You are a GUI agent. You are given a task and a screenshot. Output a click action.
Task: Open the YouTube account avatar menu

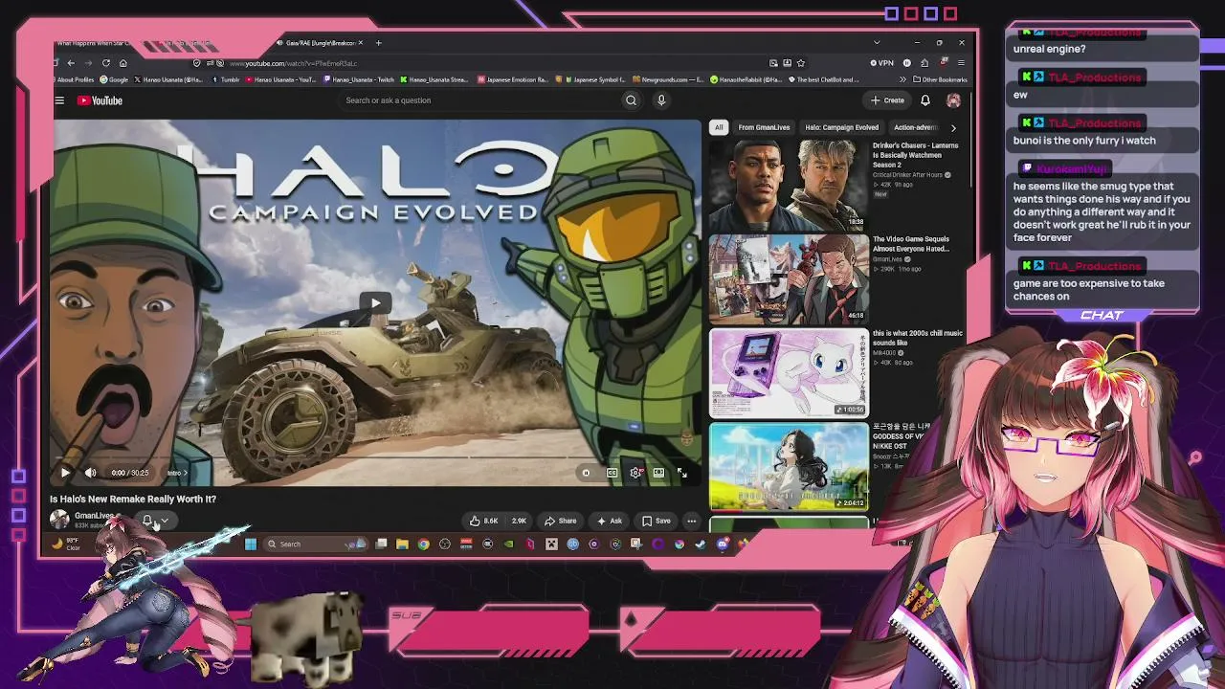(953, 100)
